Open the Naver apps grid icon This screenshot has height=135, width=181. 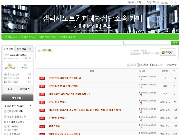point(175,2)
